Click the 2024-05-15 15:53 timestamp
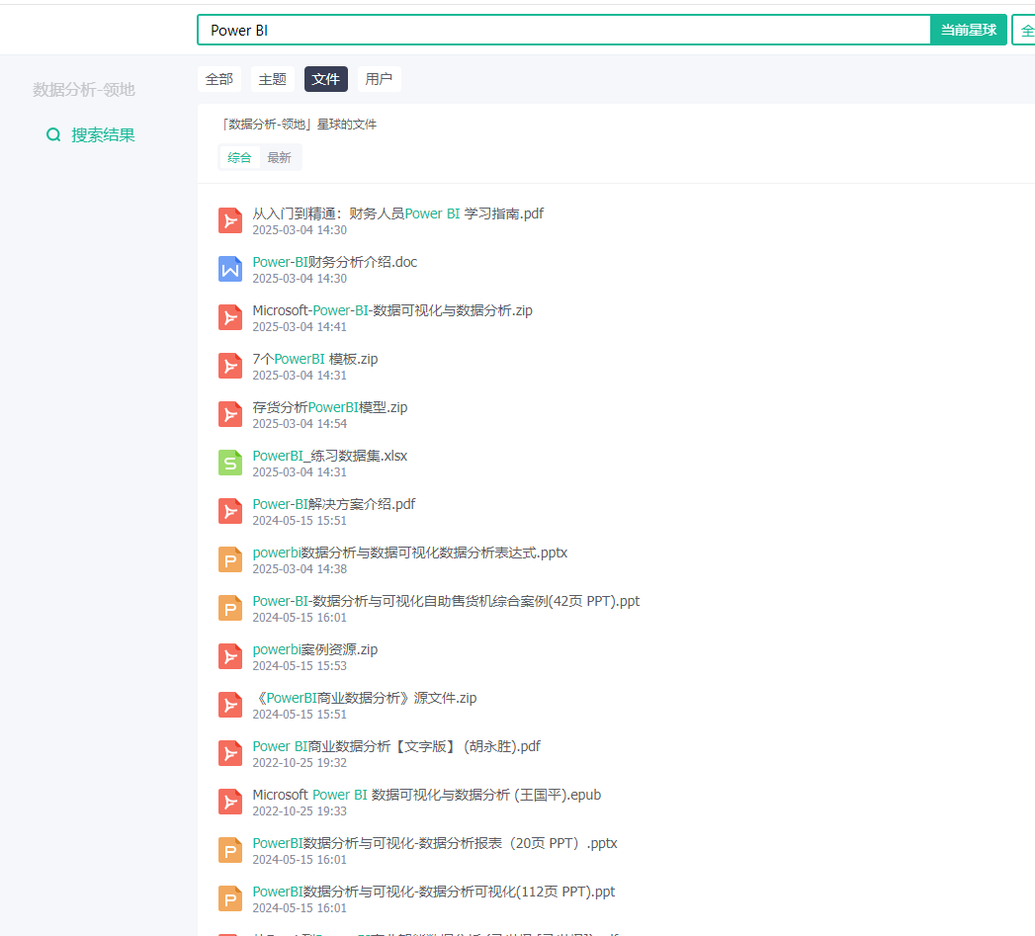This screenshot has width=1035, height=936. coord(300,666)
